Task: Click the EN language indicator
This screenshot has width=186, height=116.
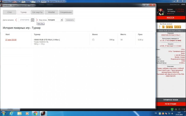Action: (x=156, y=113)
